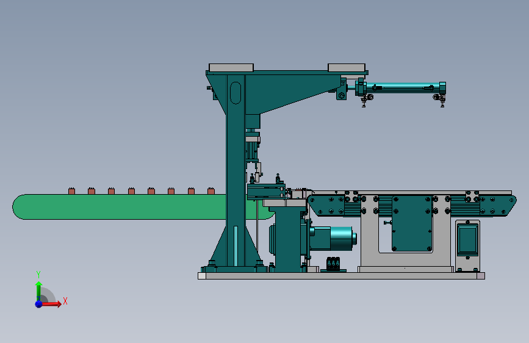Screen dimensions: 529x343
Task: Click the red X axis arrow of the triad
Action: point(51,304)
